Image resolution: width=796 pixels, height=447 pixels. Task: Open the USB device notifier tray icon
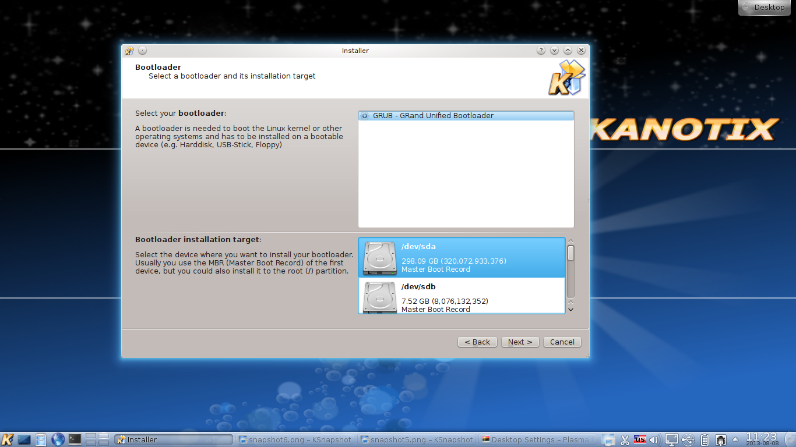[688, 439]
